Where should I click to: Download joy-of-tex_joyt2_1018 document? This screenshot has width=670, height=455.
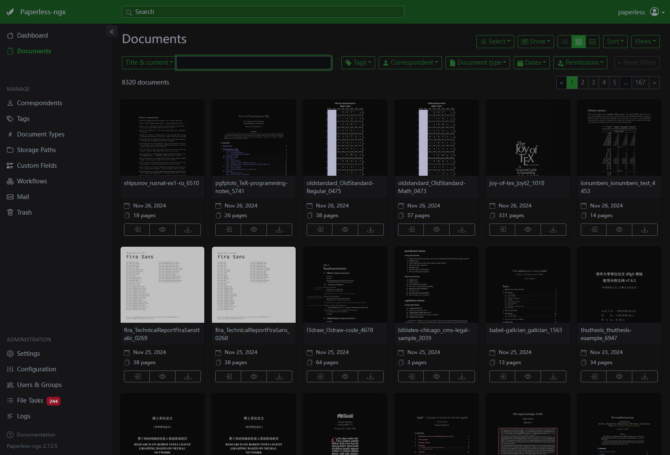click(x=553, y=229)
